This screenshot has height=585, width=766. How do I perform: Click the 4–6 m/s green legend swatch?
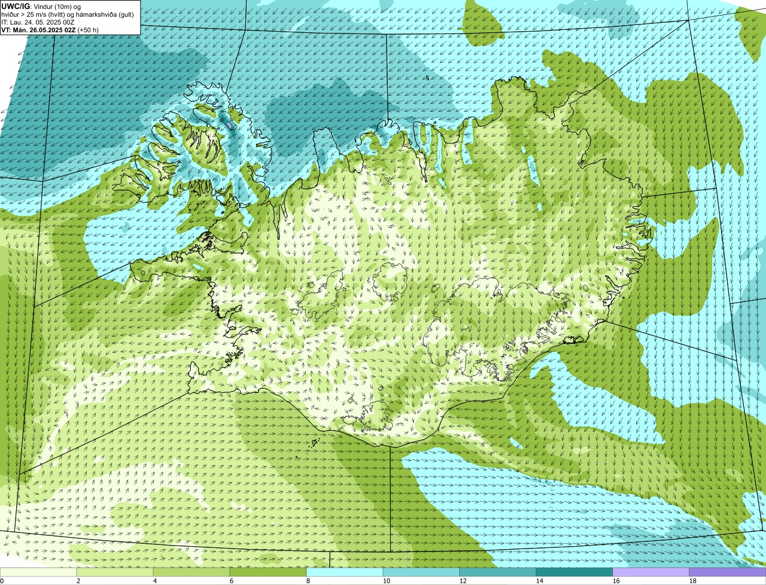click(x=191, y=572)
